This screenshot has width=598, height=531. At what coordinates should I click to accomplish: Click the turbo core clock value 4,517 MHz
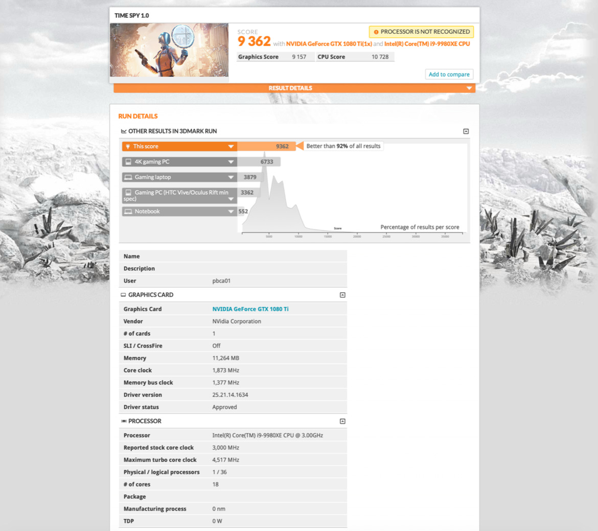point(225,459)
